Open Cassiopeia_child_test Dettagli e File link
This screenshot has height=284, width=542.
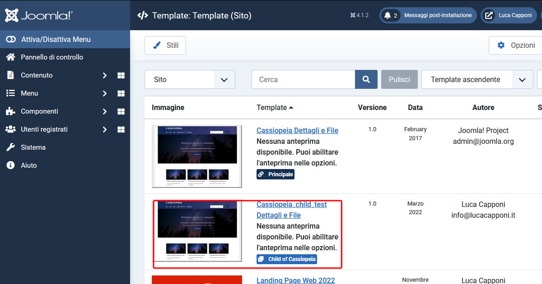pyautogui.click(x=292, y=210)
